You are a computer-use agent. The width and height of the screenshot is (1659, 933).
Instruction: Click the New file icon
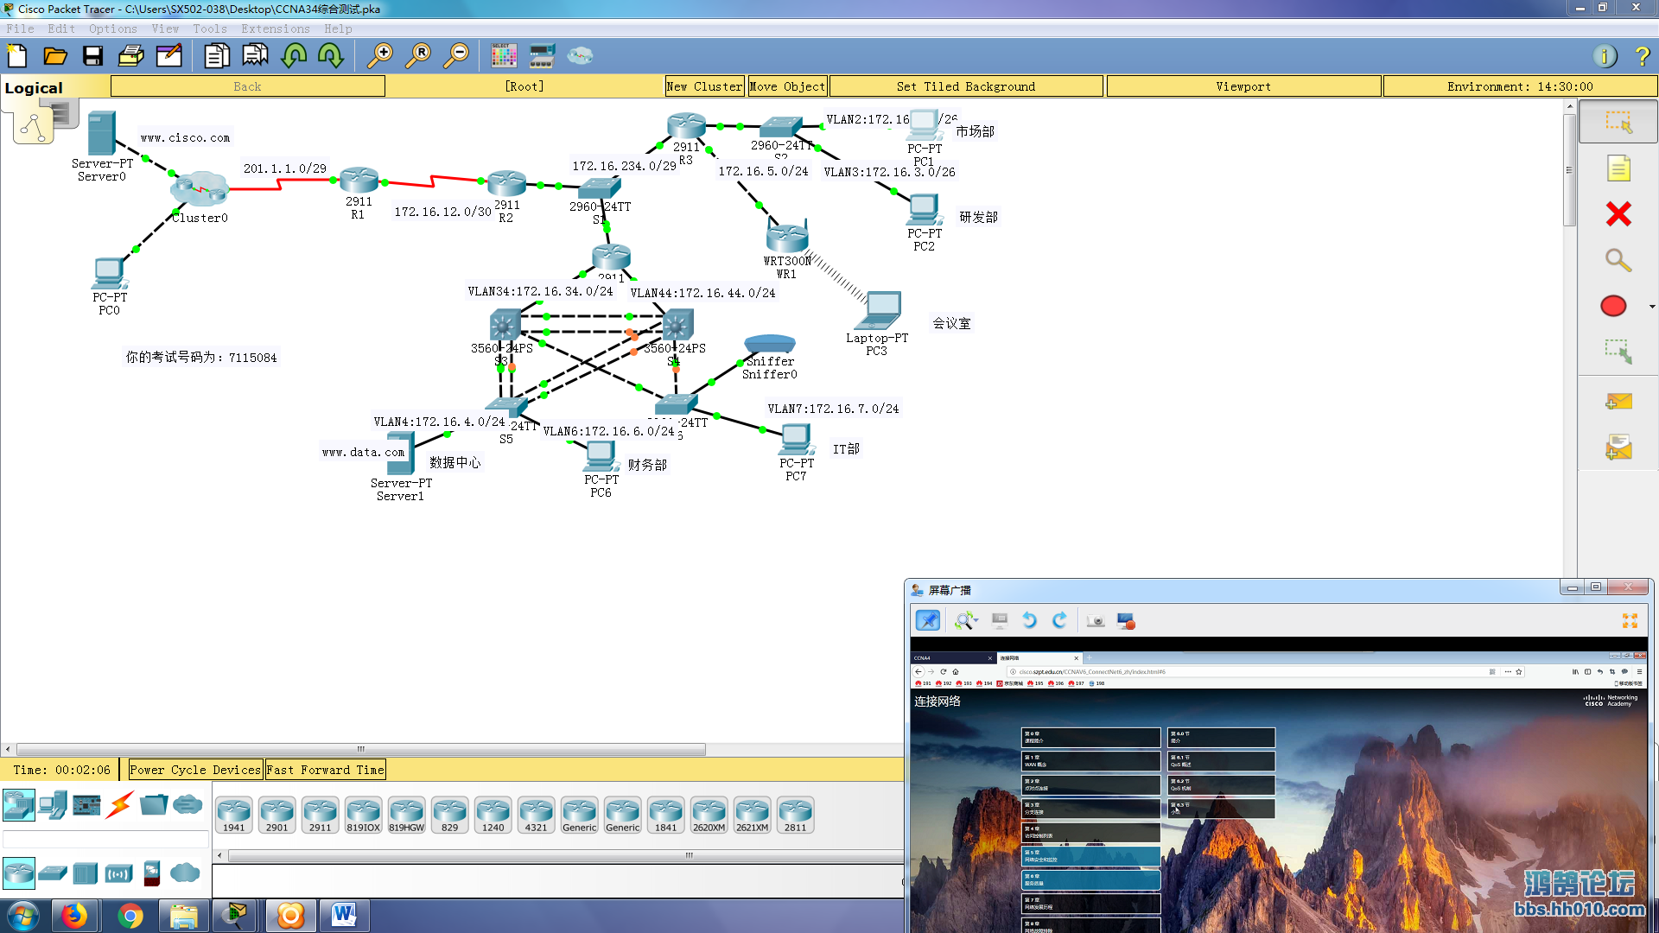pyautogui.click(x=17, y=57)
